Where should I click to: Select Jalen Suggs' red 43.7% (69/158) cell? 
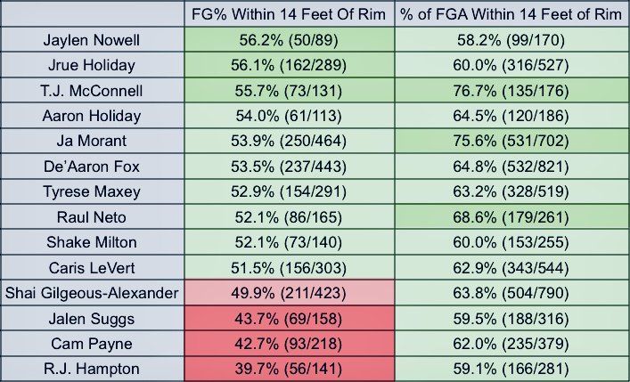pos(290,319)
